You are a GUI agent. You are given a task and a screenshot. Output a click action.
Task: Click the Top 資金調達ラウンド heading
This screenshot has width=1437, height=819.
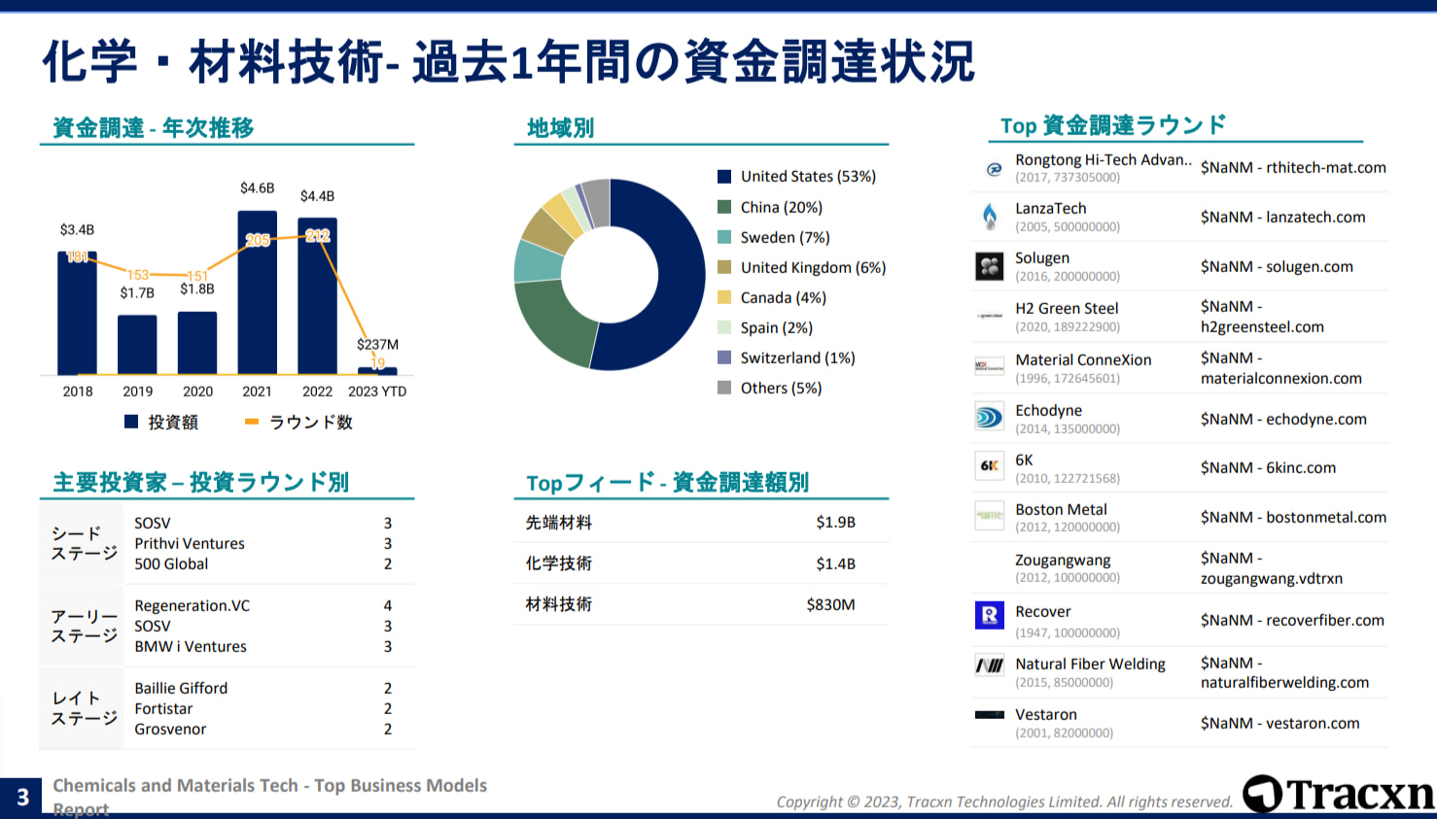[1113, 125]
